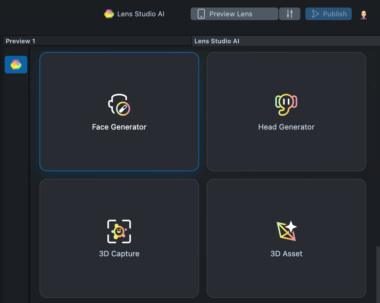Click the colorful Lens Studio AI logo in top bar
The image size is (380, 303).
click(x=109, y=14)
